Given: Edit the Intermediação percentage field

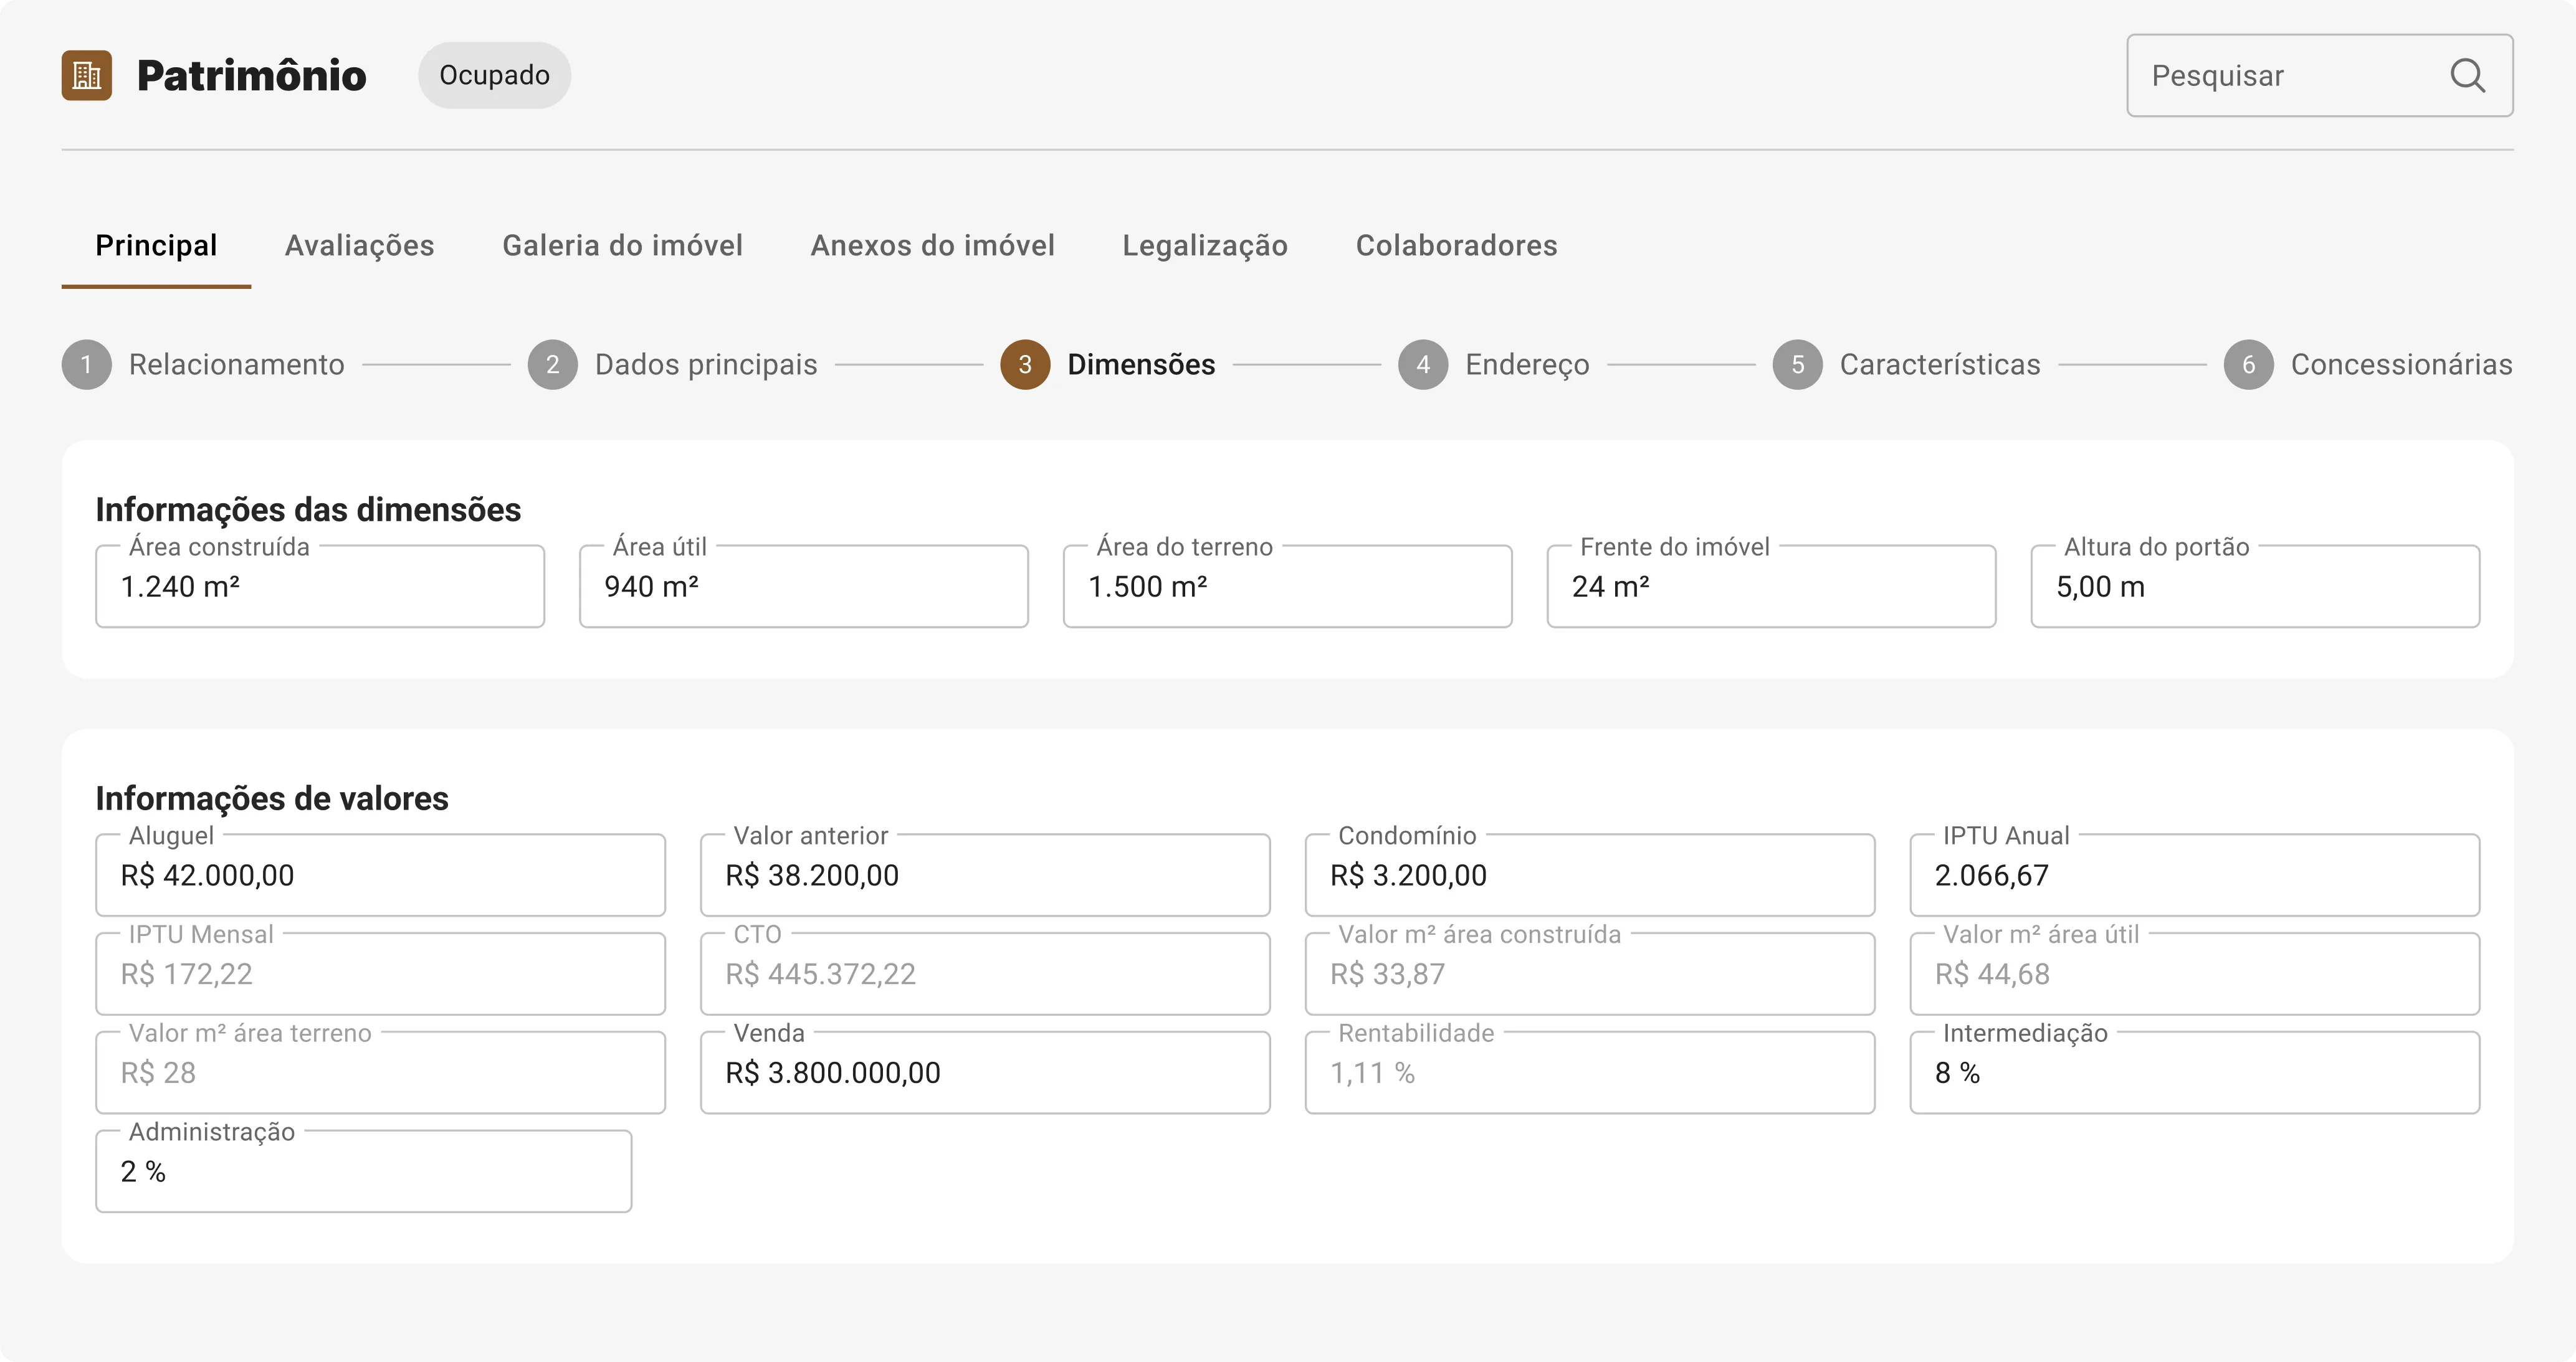Looking at the screenshot, I should [2195, 1073].
